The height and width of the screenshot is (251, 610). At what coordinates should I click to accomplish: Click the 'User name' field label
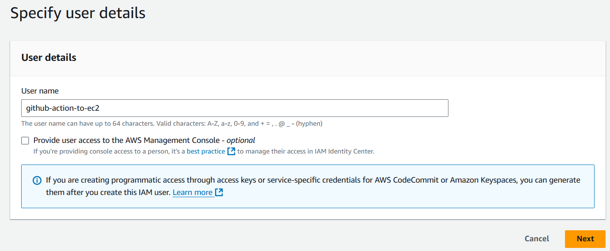click(x=40, y=91)
